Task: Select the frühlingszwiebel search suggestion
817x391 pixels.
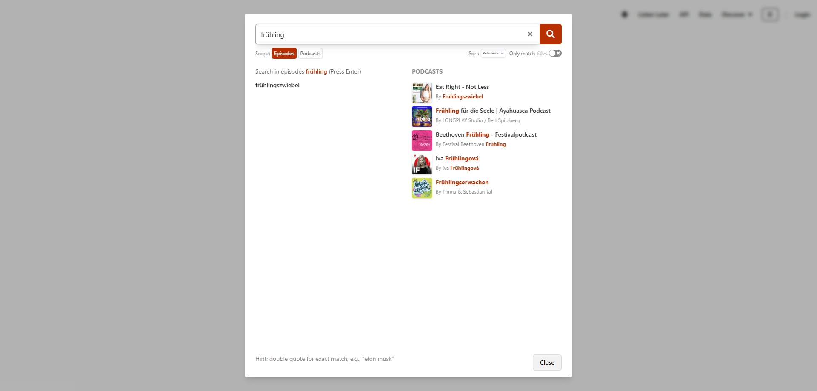Action: point(277,85)
